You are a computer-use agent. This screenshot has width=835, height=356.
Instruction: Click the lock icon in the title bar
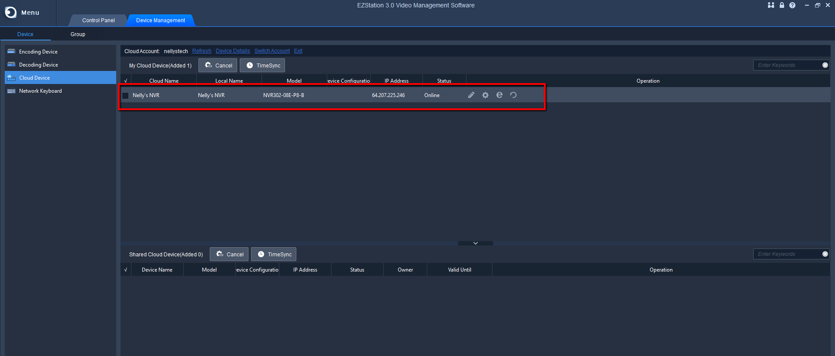click(781, 5)
